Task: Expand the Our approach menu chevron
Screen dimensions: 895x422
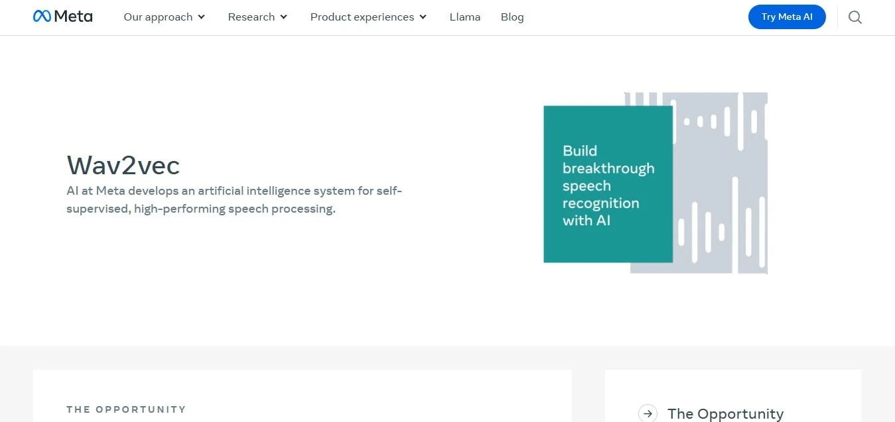Action: pos(202,17)
